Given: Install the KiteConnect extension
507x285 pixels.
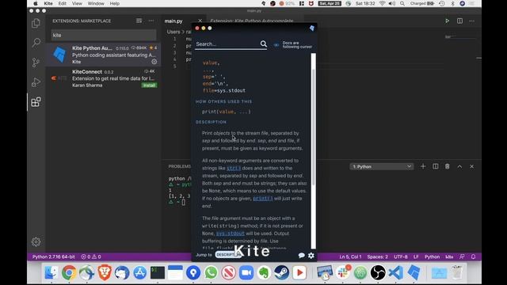Looking at the screenshot, I should tap(149, 85).
